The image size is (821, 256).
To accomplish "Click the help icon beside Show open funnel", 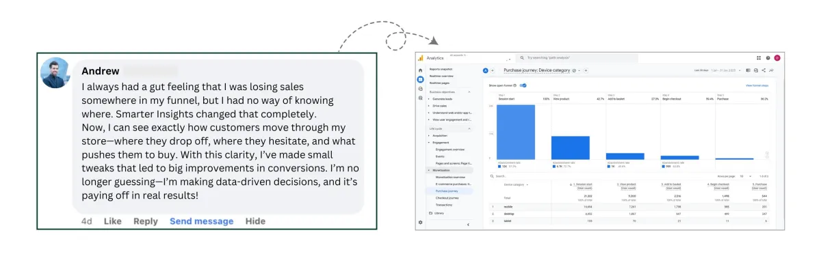I will (514, 85).
